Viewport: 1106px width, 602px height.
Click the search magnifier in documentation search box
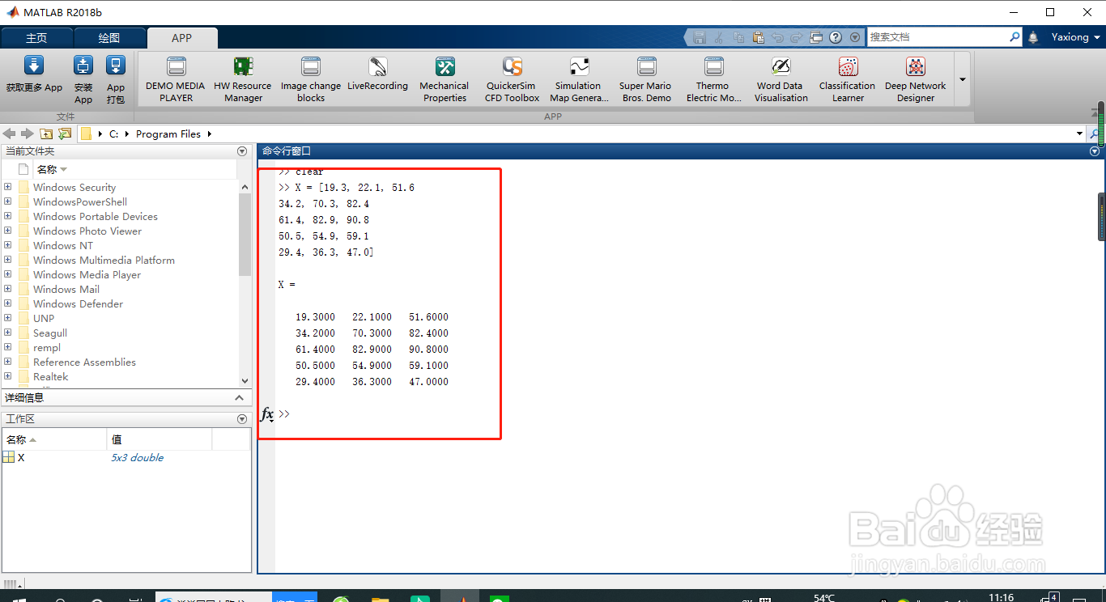[1015, 37]
